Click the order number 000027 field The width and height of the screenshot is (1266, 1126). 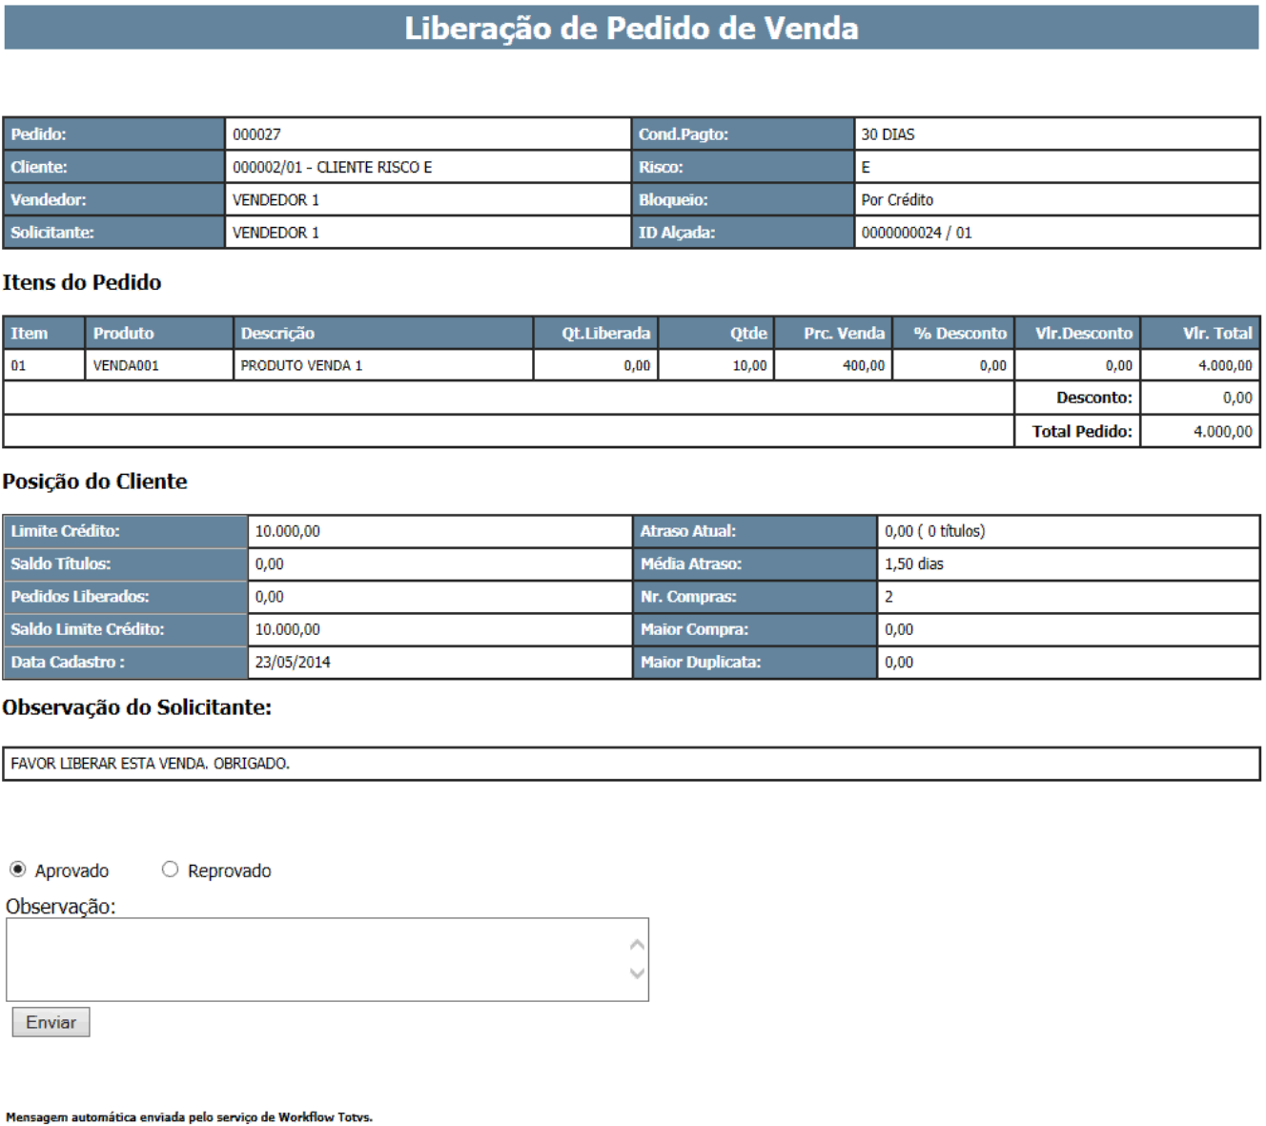pyautogui.click(x=256, y=134)
